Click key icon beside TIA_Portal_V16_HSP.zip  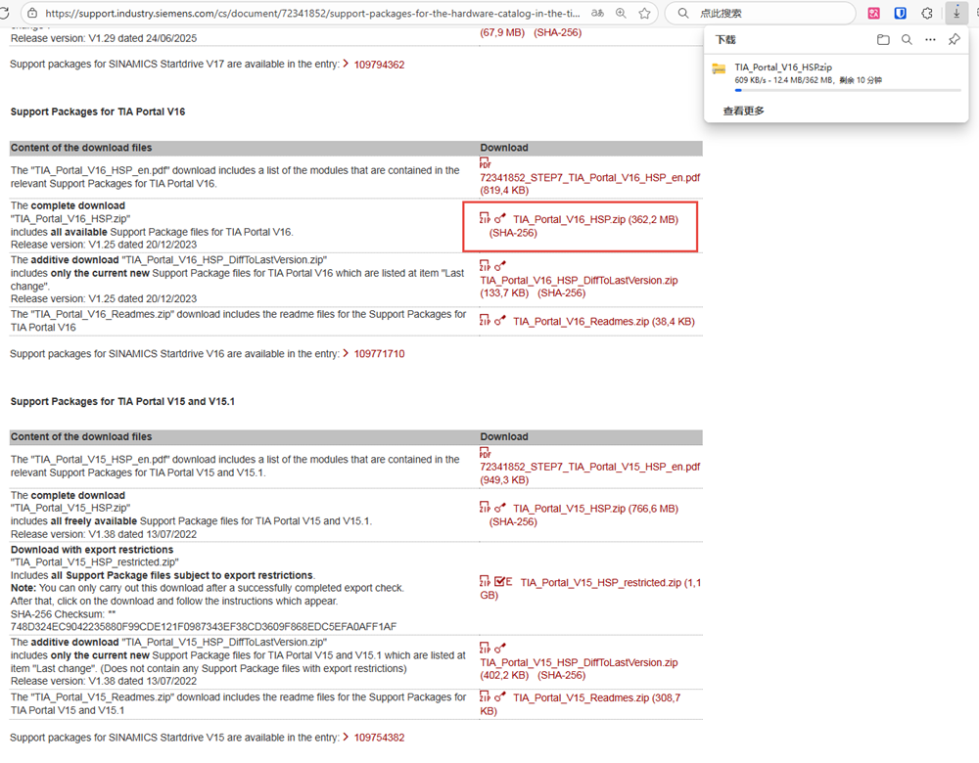pos(500,218)
